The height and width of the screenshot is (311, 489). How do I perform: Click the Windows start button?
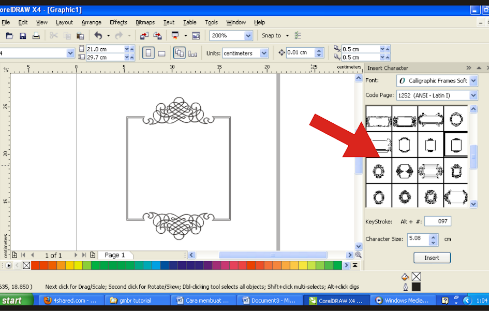coord(16,300)
